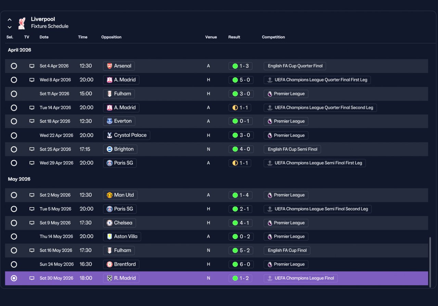Sort by the Date column header
This screenshot has width=438, height=306.
click(44, 37)
